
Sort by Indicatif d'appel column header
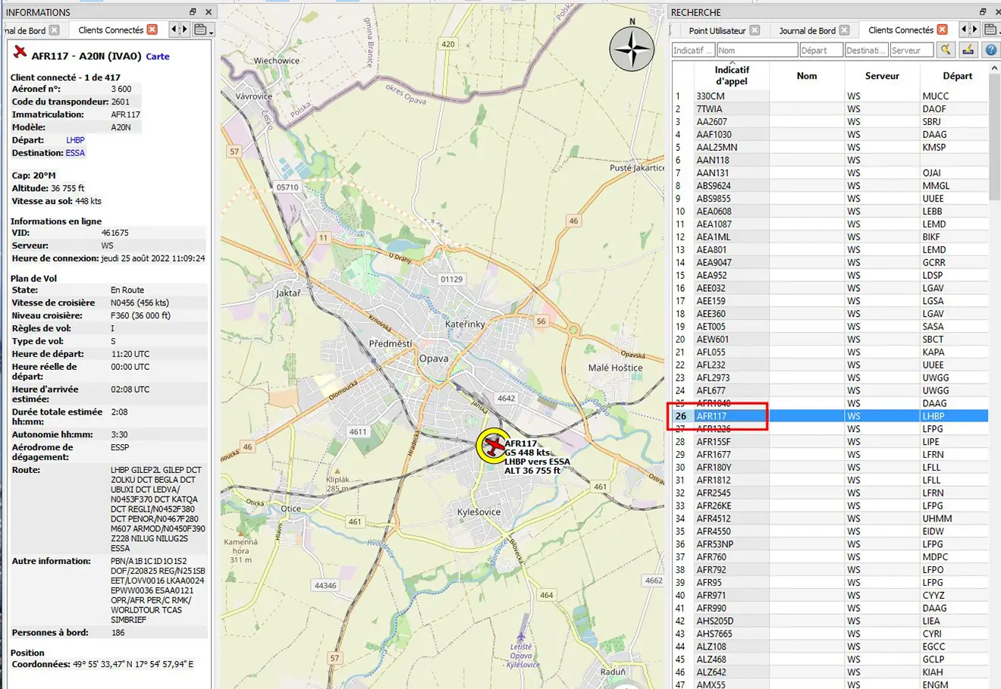[x=731, y=75]
